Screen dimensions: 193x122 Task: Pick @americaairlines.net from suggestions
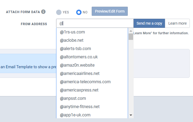(92, 74)
